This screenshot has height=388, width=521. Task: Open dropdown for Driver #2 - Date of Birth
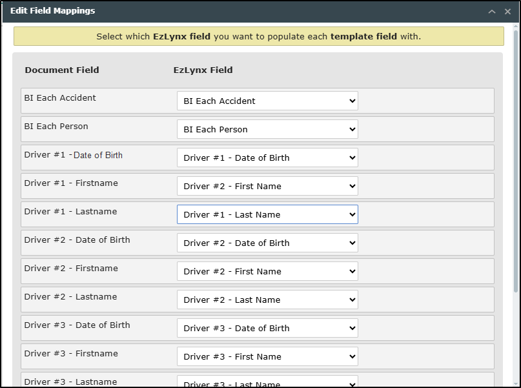[x=267, y=243]
